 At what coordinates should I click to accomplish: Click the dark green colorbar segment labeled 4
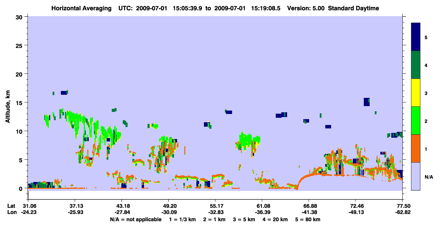click(x=416, y=65)
